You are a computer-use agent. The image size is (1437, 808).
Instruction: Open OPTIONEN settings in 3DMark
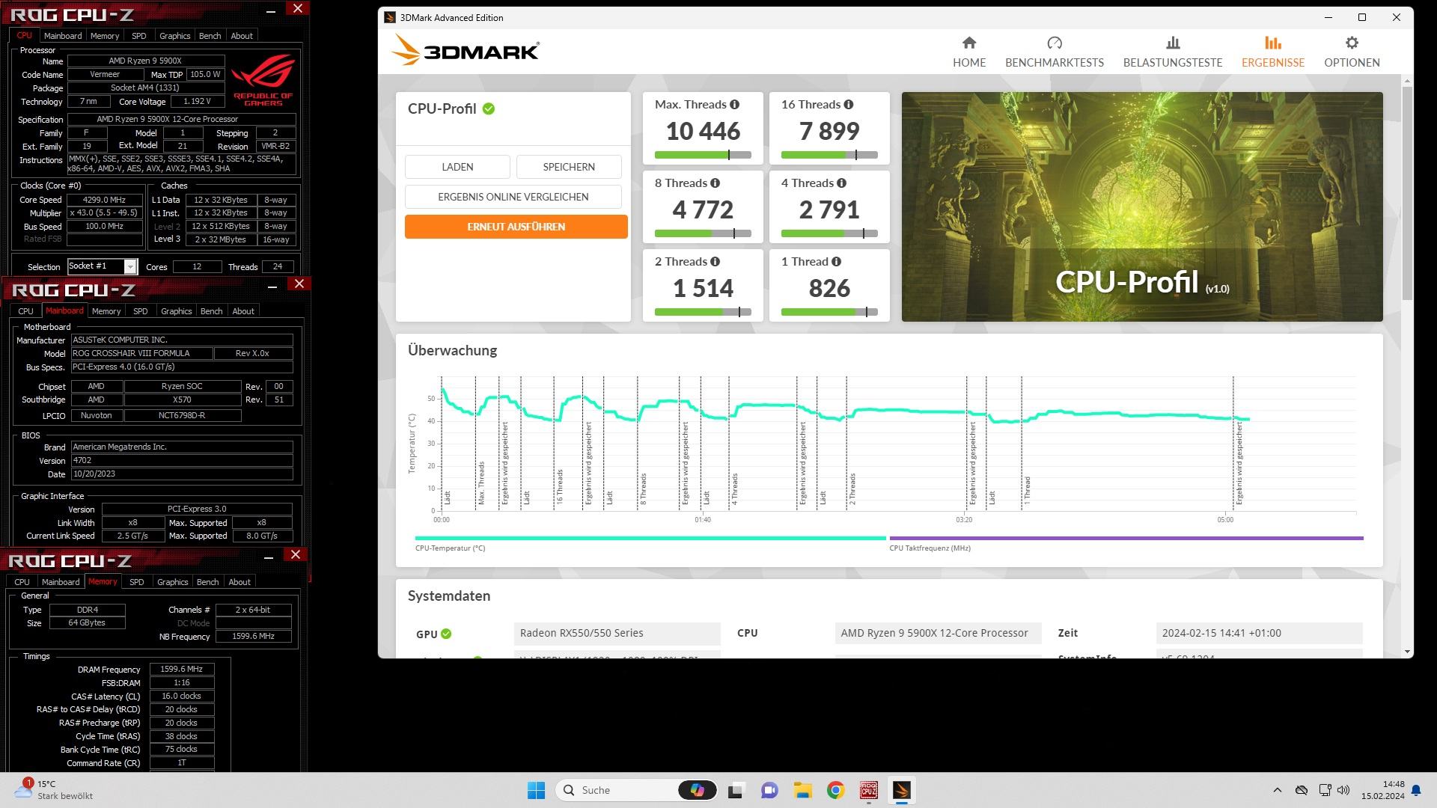(x=1352, y=52)
